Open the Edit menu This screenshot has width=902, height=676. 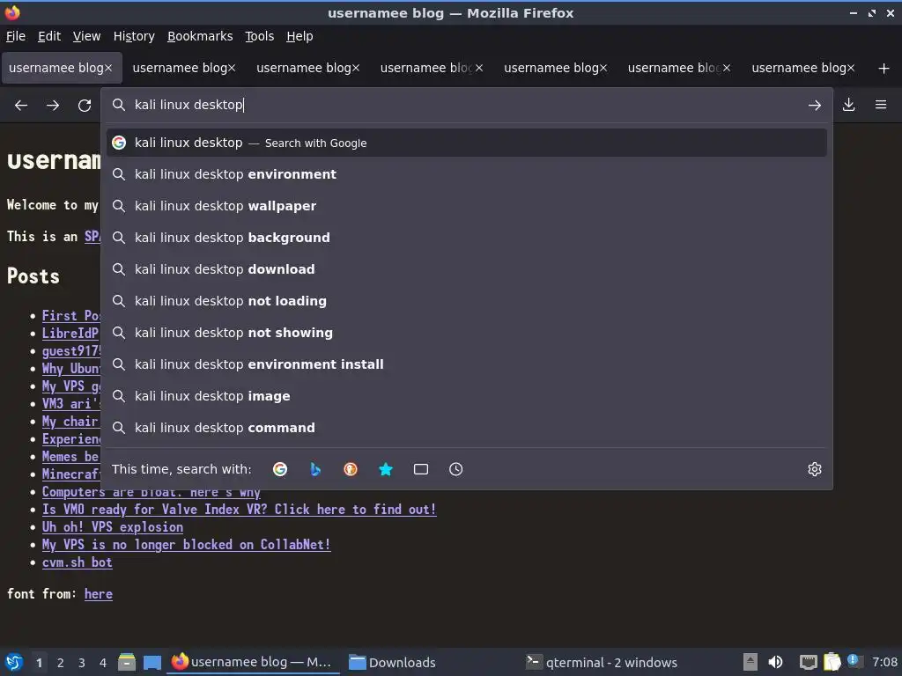tap(49, 36)
